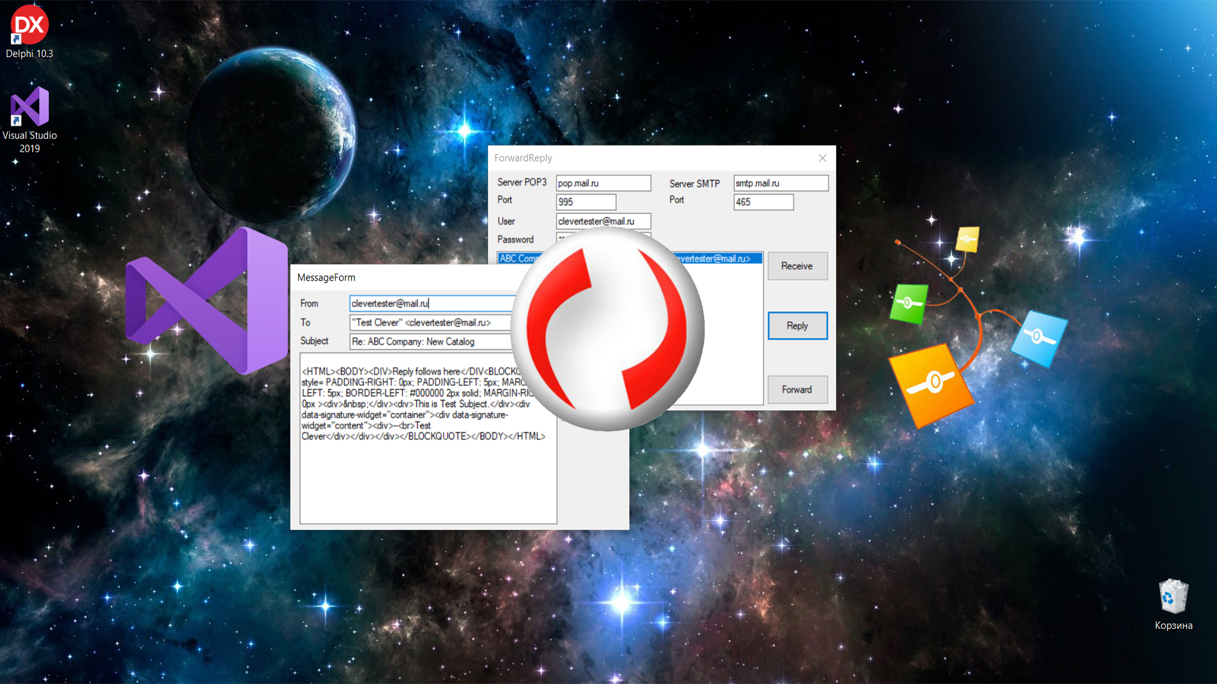
Task: Click the POP3 port field 995
Action: coord(586,202)
